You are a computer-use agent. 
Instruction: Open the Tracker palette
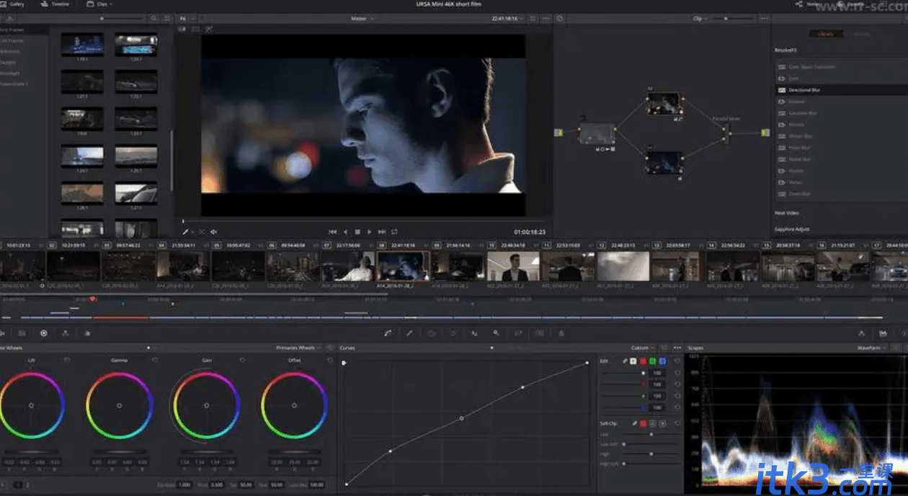(x=453, y=333)
